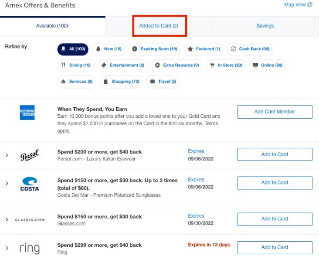Viewport: 319px width, 256px height.
Task: Filter by Services (9) offers
Action: (x=77, y=82)
